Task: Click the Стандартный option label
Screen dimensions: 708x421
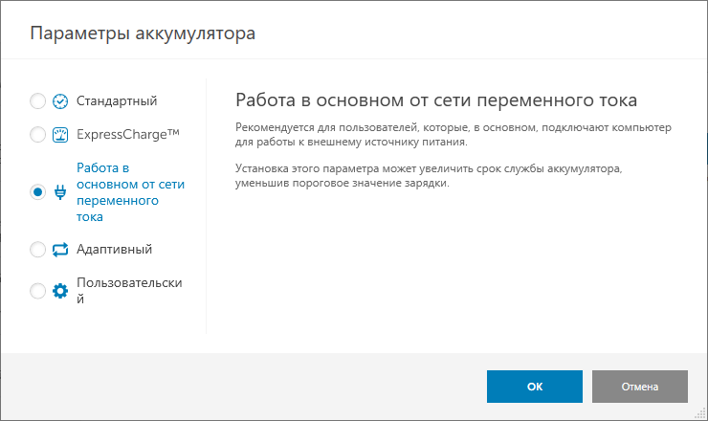Action: pos(117,100)
